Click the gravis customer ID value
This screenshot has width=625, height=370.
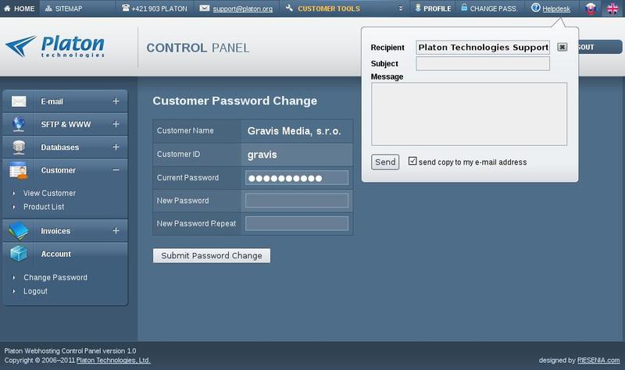262,155
